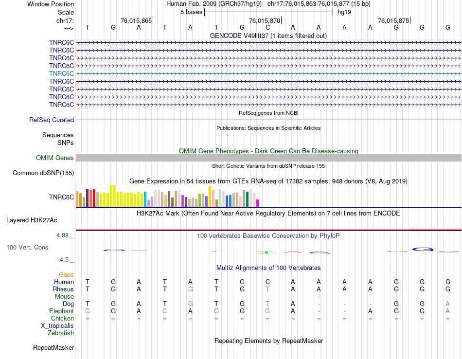Click the orange Gaps label

tap(66, 275)
